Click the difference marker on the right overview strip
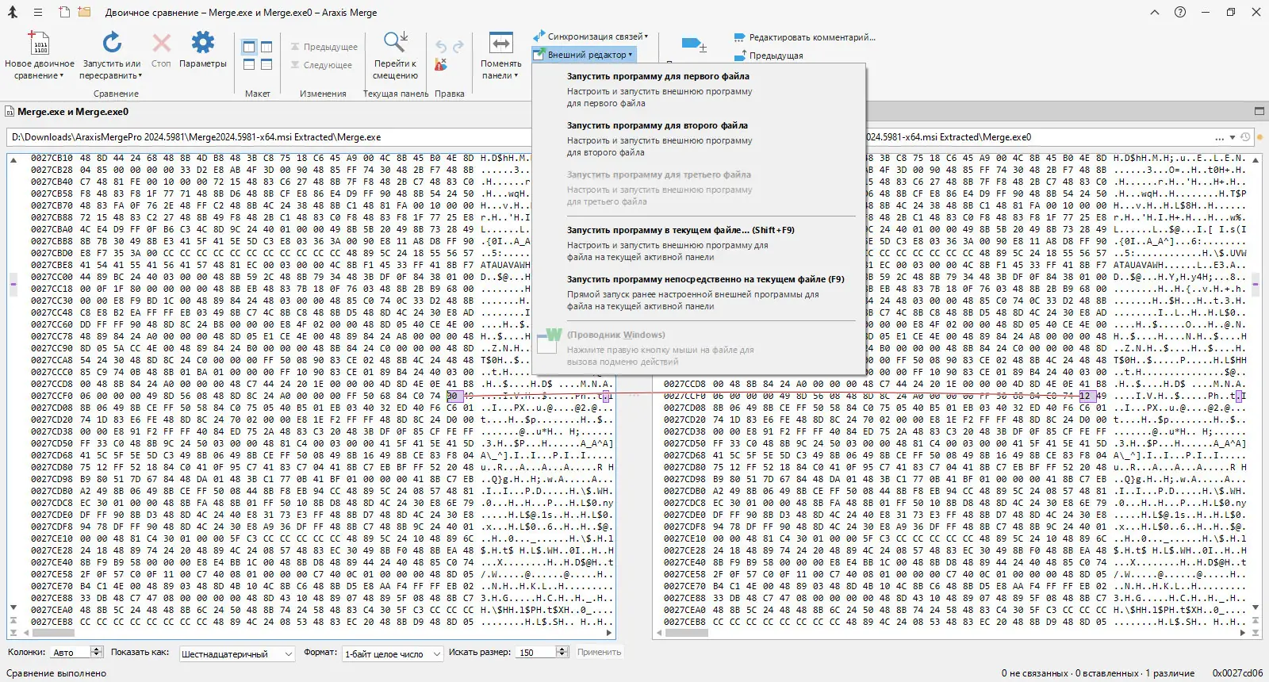 pos(1256,283)
